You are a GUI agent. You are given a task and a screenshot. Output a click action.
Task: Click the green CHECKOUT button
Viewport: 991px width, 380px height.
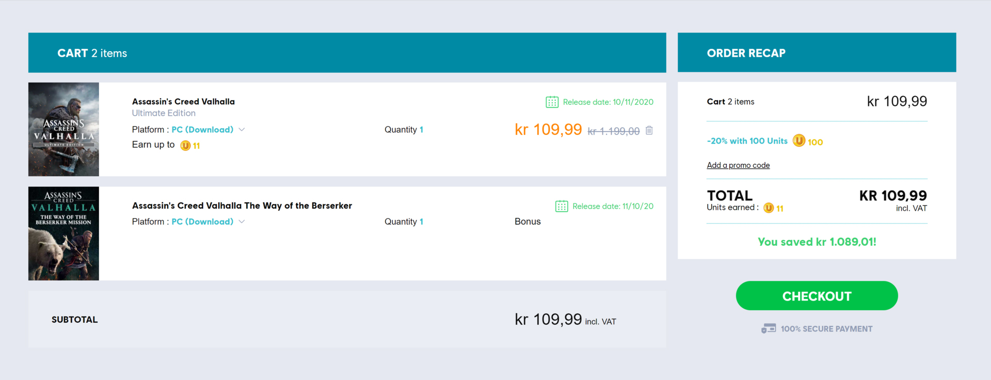(817, 296)
